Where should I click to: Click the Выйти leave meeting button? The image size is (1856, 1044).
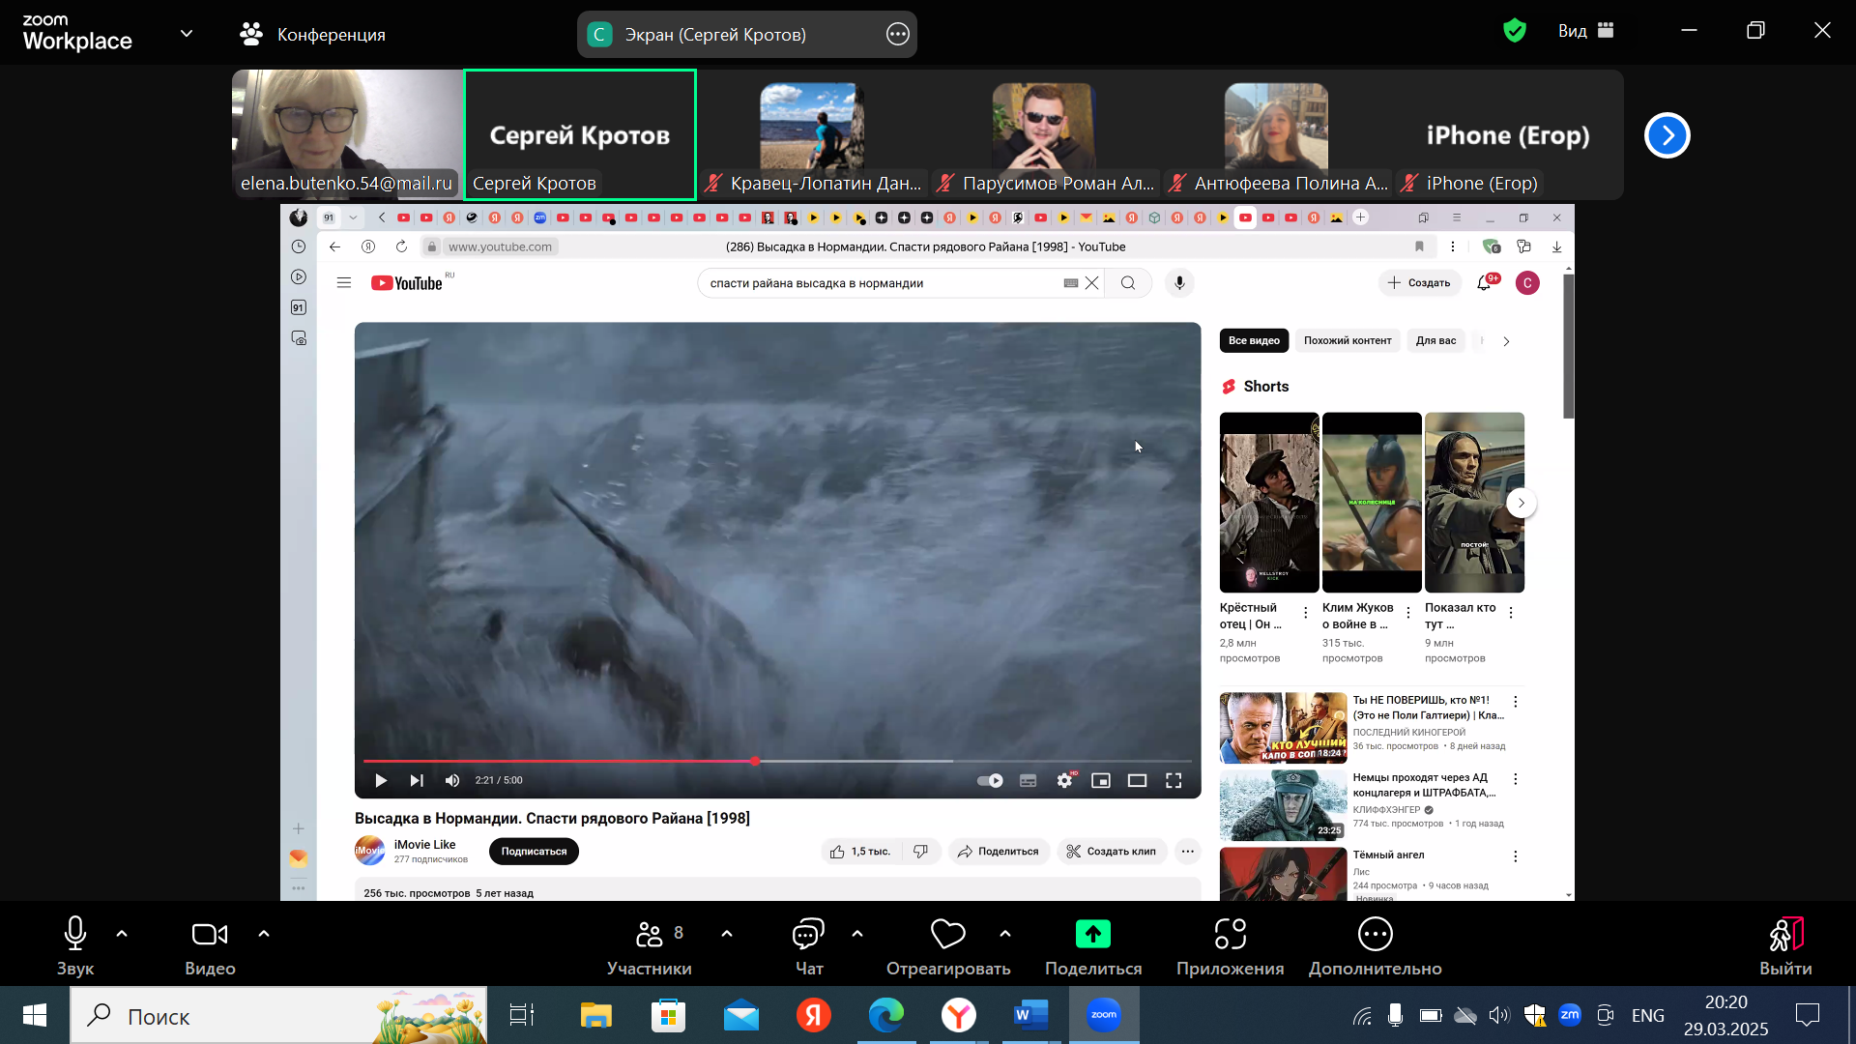(1785, 945)
